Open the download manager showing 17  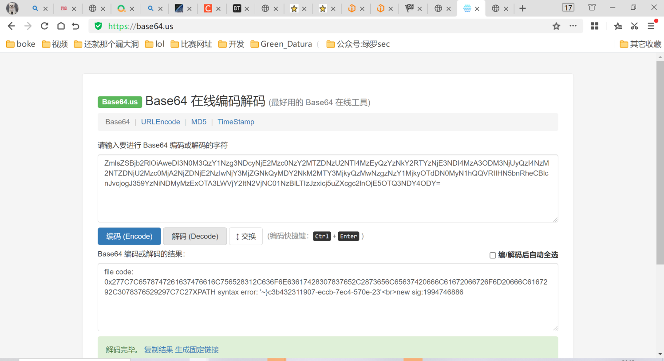[x=568, y=7]
